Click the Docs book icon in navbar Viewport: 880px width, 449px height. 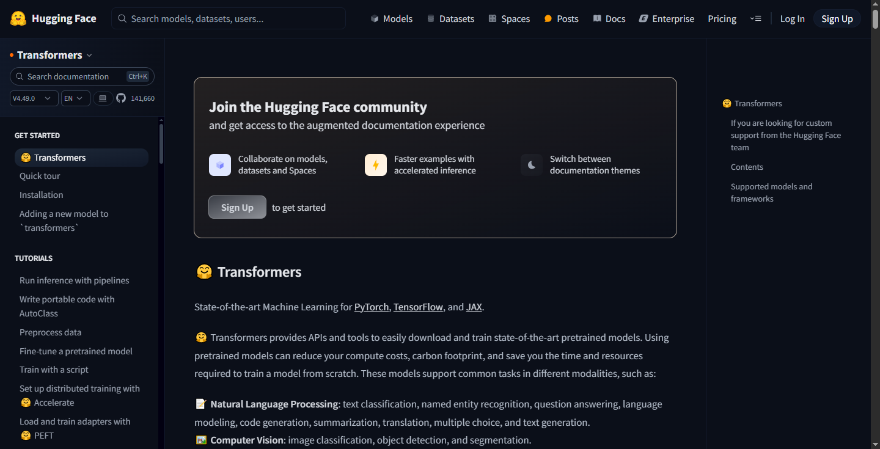(597, 19)
